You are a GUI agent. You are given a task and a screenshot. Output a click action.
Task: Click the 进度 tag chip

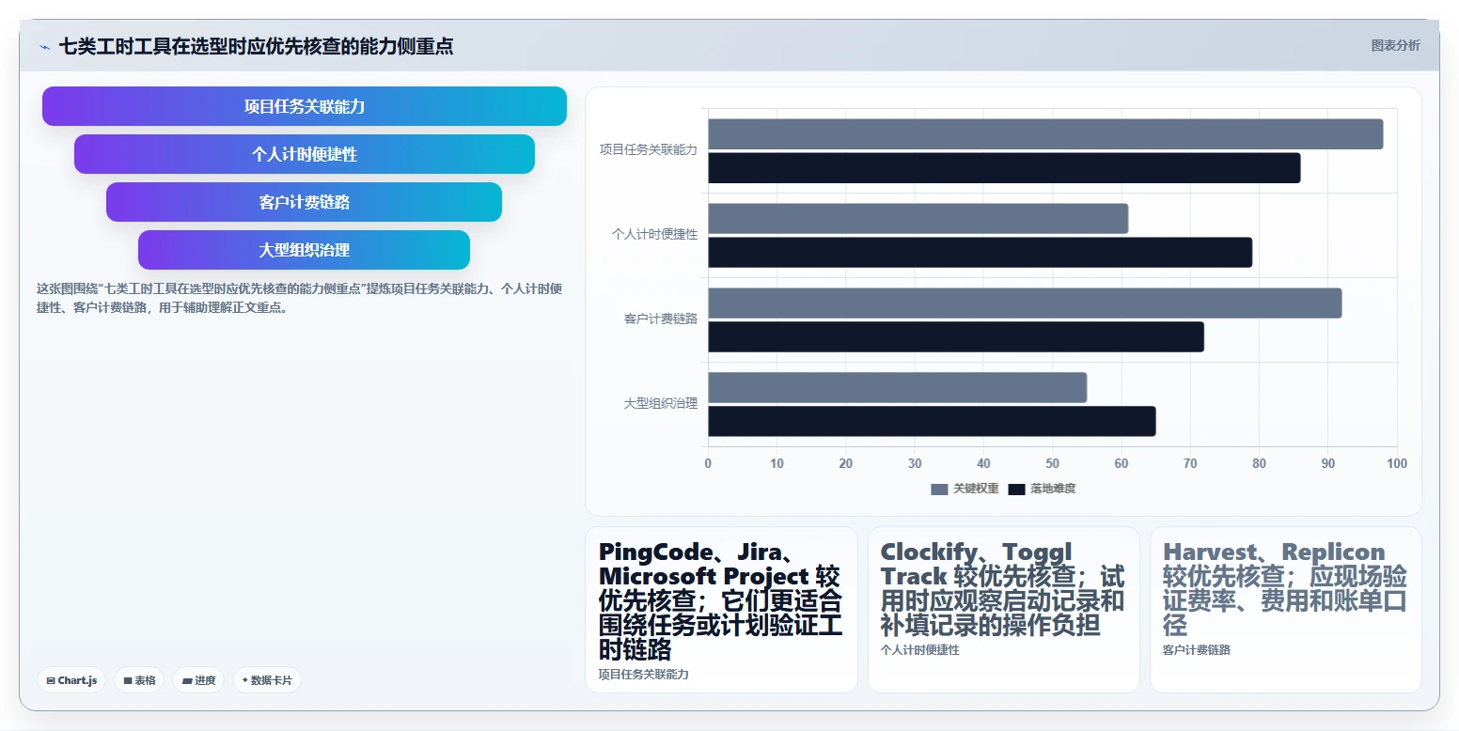coord(198,680)
